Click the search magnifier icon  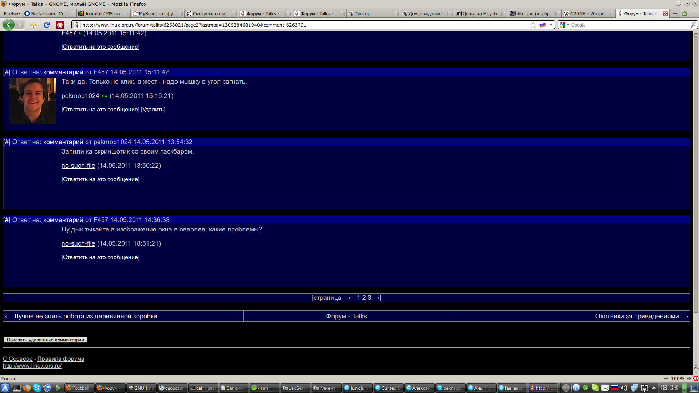(693, 25)
